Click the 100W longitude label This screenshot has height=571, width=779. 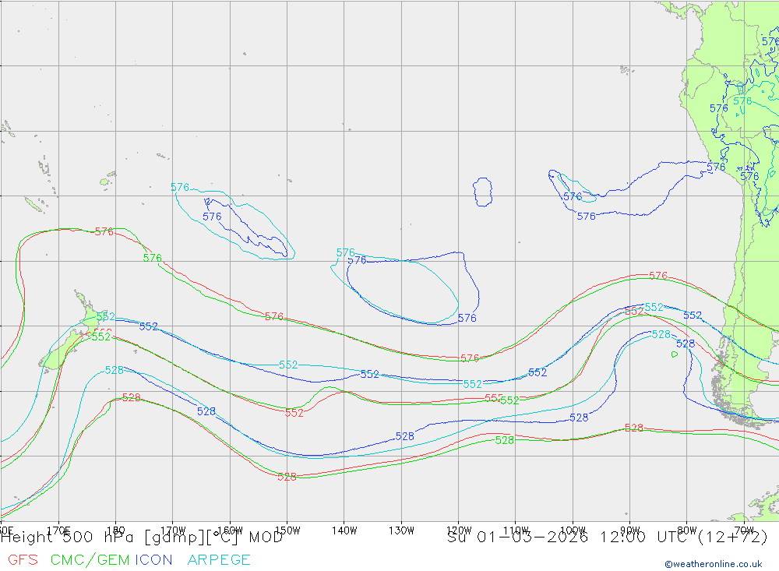pyautogui.click(x=573, y=530)
